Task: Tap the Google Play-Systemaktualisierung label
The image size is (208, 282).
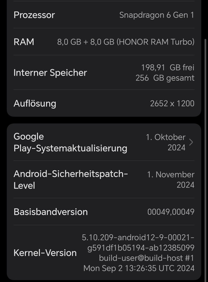Action: 70,142
